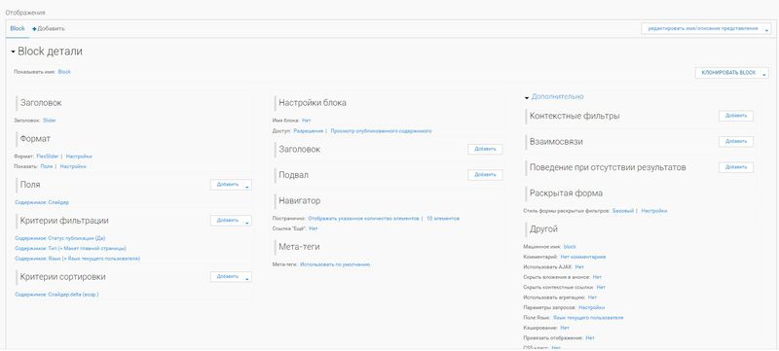Click Добавить for Контекстные фильтры
Screen dimensions: 779x351
point(736,116)
